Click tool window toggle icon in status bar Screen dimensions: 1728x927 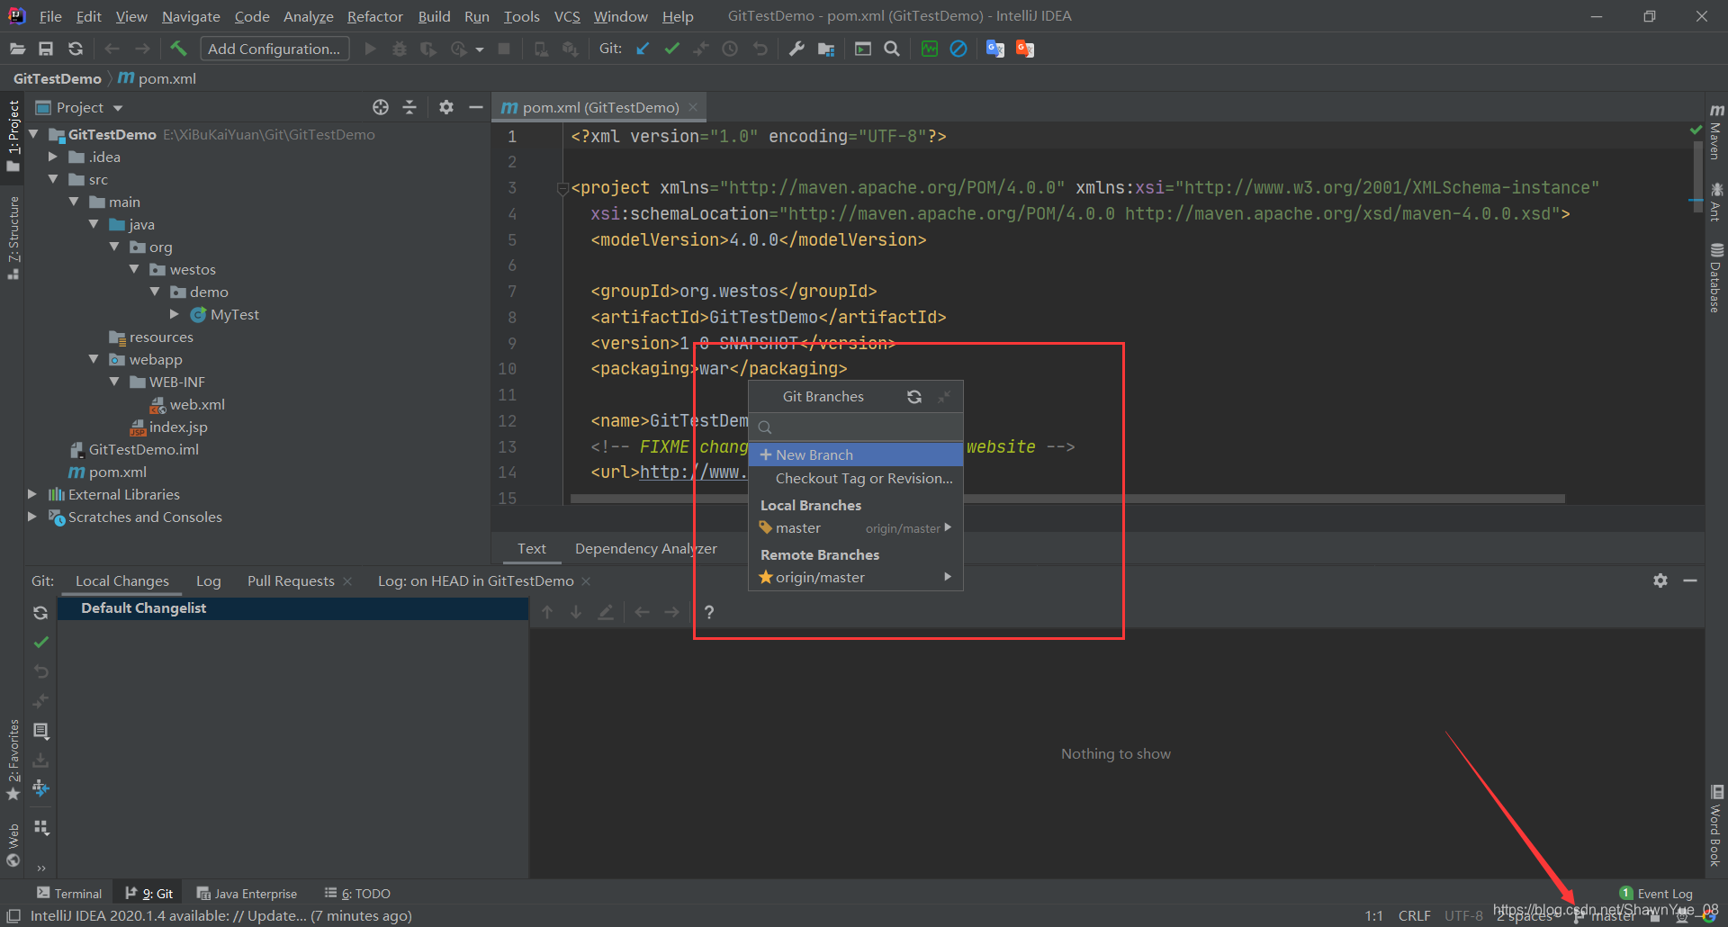pos(13,916)
